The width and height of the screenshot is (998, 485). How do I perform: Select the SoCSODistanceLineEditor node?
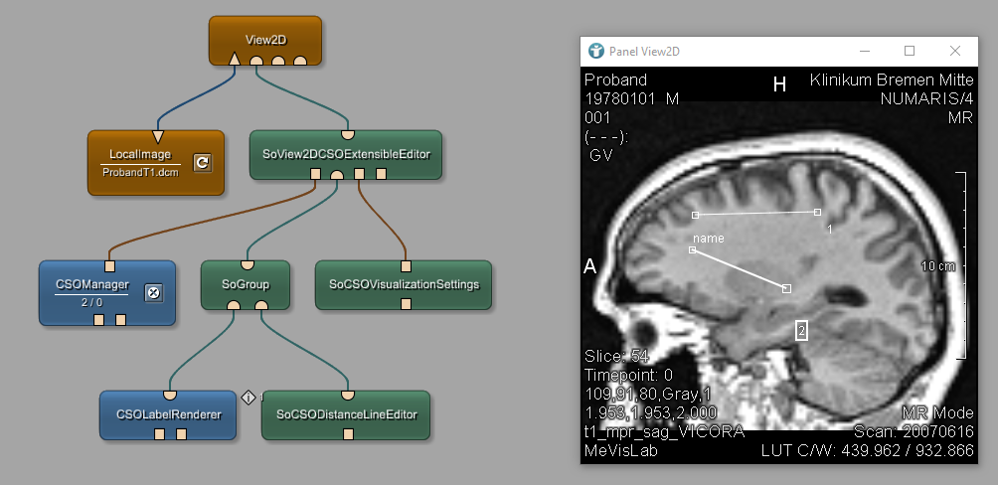(346, 413)
